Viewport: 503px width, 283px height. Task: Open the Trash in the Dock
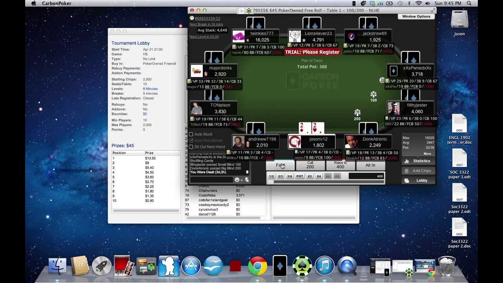click(x=447, y=266)
